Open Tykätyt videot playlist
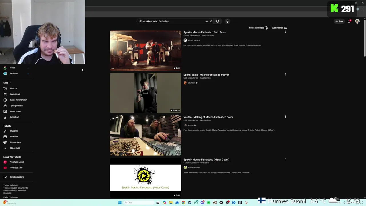Viewport: 366px width, 206px height. click(16, 106)
